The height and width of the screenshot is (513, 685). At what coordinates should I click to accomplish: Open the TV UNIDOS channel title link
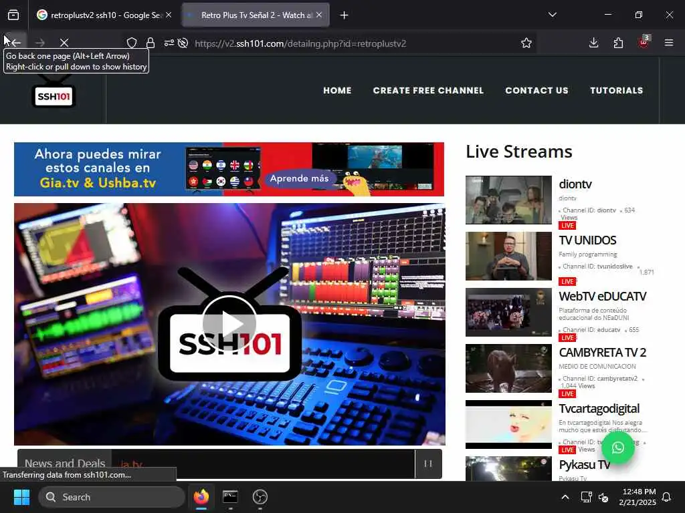[587, 240]
